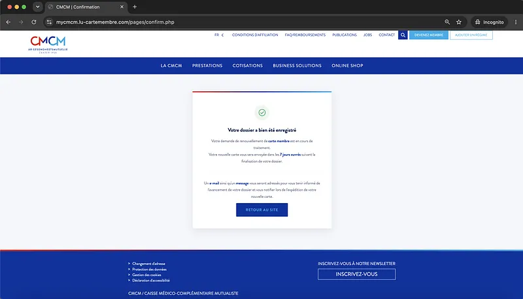Open the LA CMCM menu
The height and width of the screenshot is (299, 523).
point(171,65)
